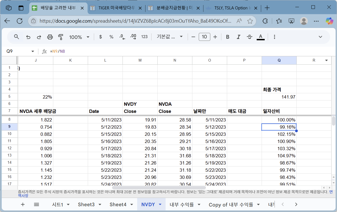Open the browser profile avatar
Image resolution: width=337 pixels, height=212 pixels.
click(x=304, y=21)
